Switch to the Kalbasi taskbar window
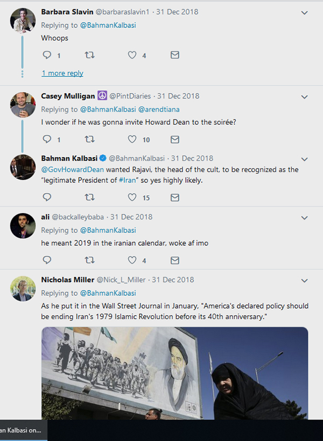 (23, 430)
